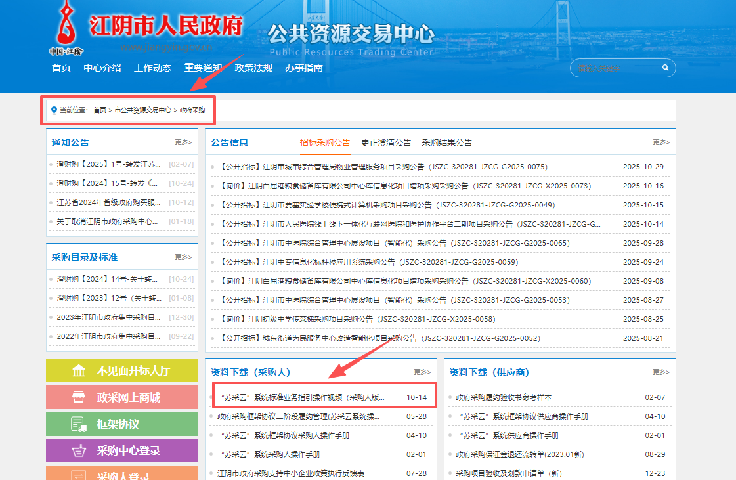
Task: Show more in 资料下载（供应商） section
Action: tap(661, 372)
